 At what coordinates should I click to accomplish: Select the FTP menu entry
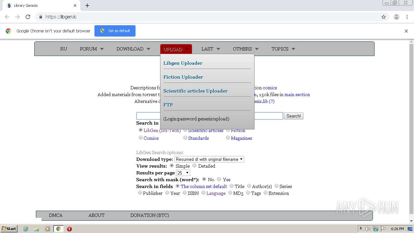click(168, 105)
